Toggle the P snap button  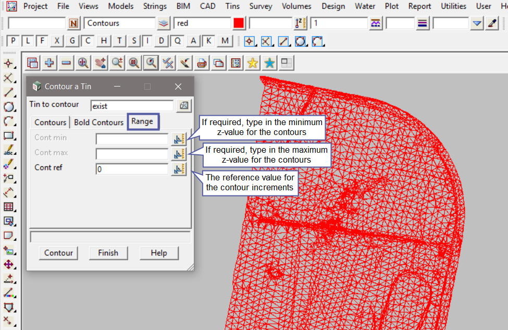click(13, 41)
